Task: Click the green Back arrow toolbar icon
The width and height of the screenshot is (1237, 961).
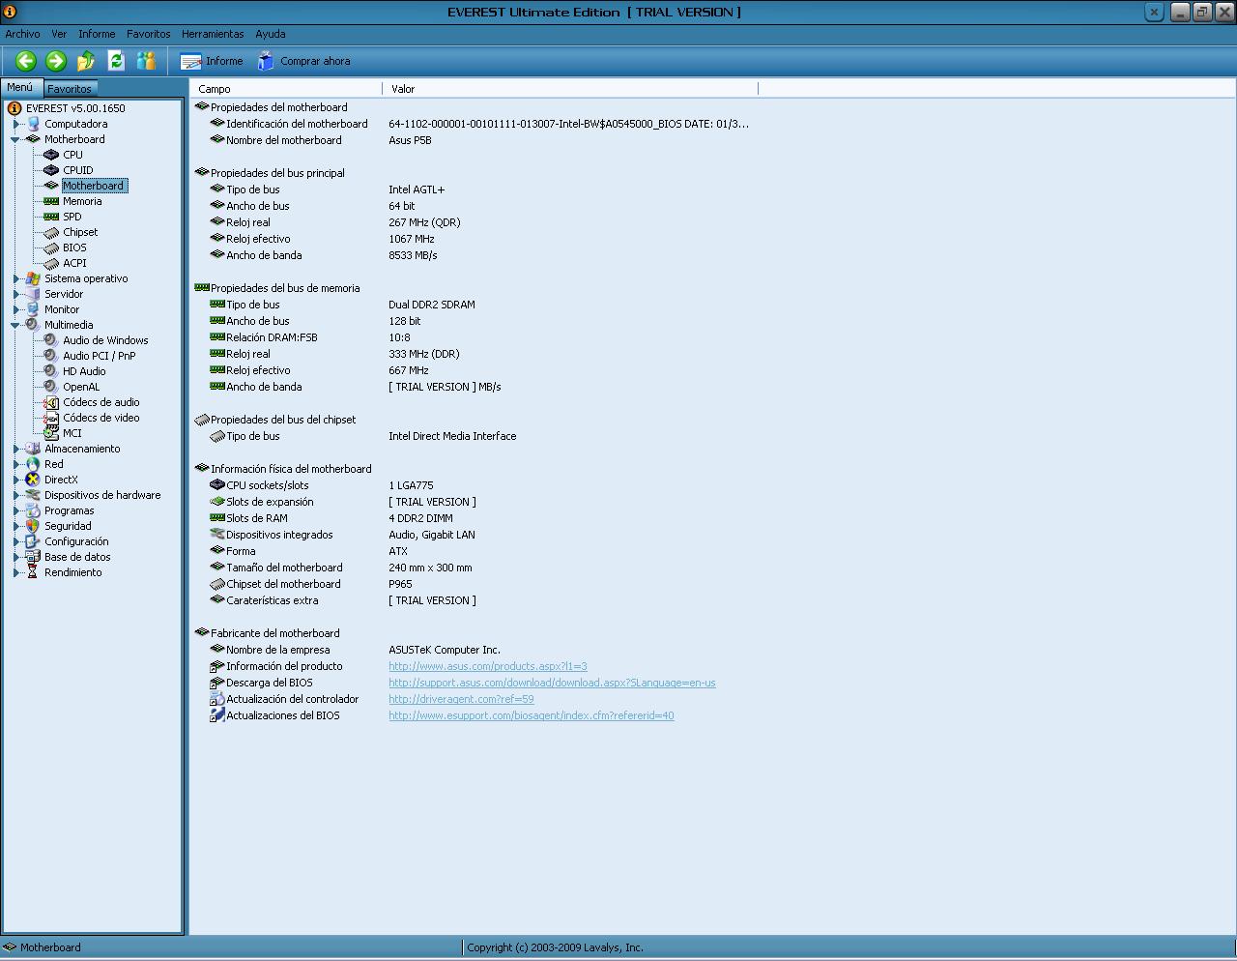Action: [x=26, y=61]
